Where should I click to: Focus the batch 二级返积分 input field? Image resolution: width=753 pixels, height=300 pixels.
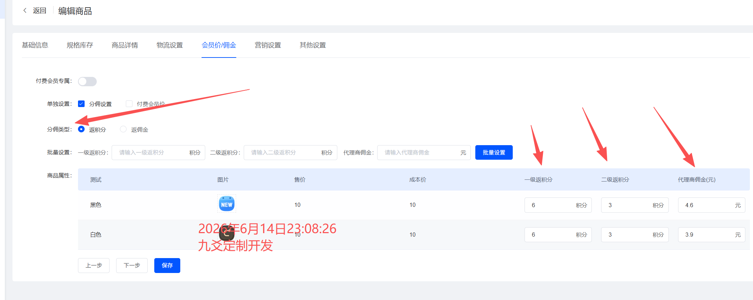click(291, 152)
